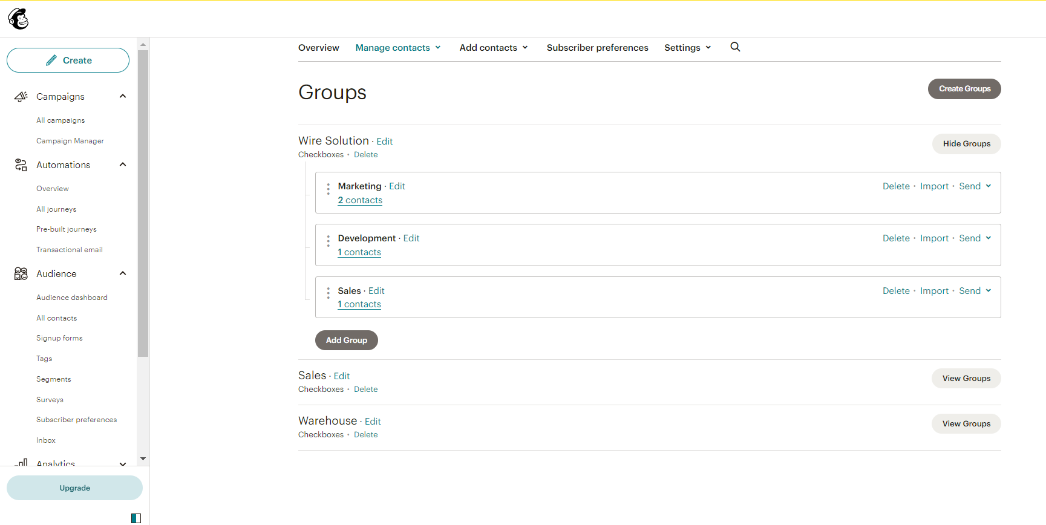1046x525 pixels.
Task: Collapse sidebar using bottom panel icon
Action: pos(136,518)
